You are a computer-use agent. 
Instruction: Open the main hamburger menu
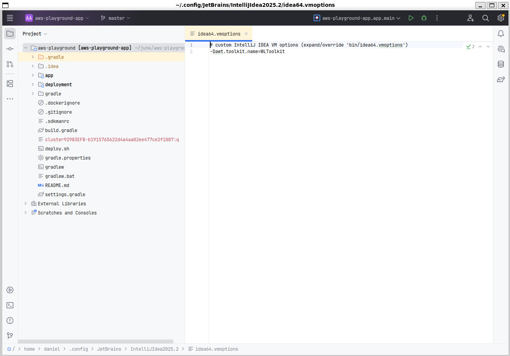10,18
